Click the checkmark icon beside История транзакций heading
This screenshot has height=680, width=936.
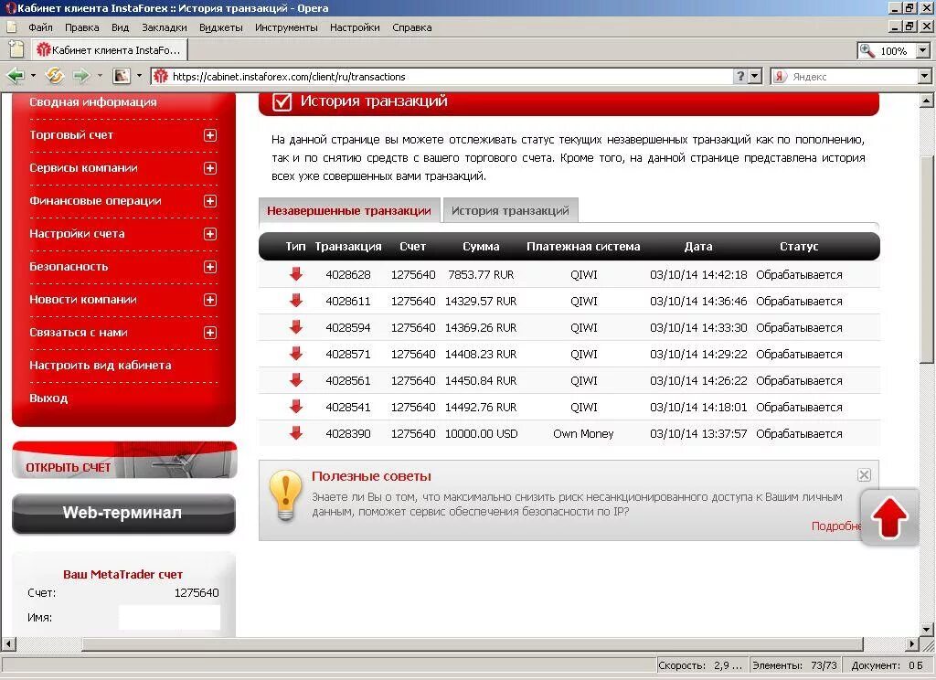[282, 102]
